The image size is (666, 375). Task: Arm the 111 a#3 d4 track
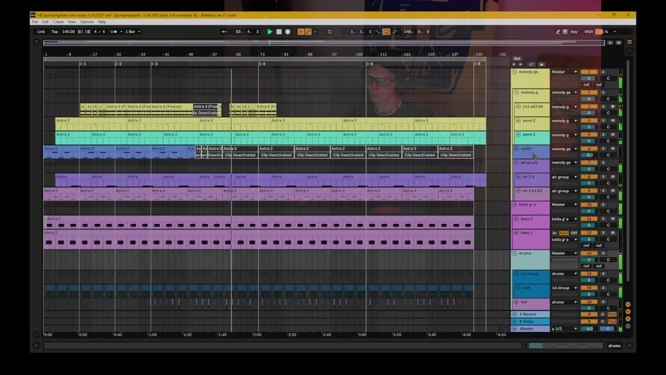(612, 107)
